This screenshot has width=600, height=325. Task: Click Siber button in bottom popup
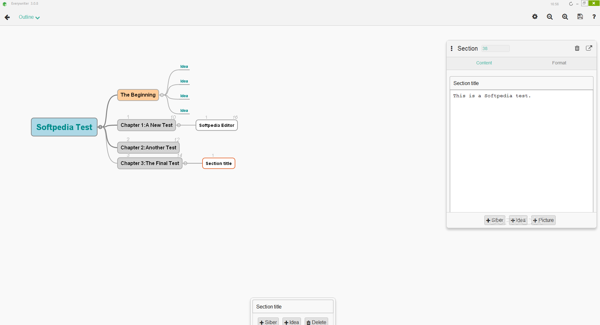tap(268, 322)
